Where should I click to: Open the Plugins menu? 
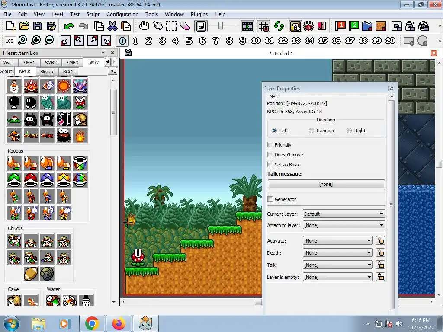pos(199,14)
